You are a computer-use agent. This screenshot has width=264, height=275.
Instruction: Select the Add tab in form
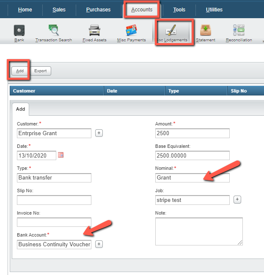point(20,109)
